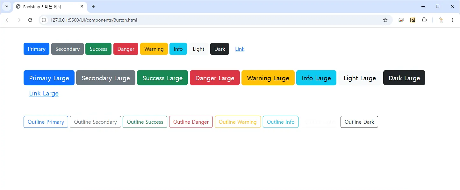The height and width of the screenshot is (190, 460).
Task: Click the Outline Danger button
Action: click(x=191, y=122)
